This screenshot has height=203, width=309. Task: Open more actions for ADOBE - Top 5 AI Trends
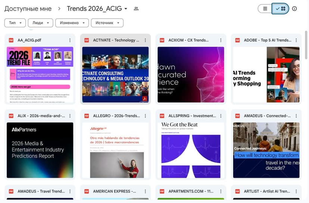pyautogui.click(x=296, y=40)
